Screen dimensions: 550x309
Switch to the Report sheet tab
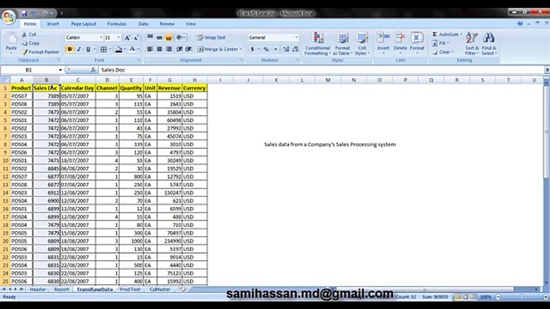click(x=61, y=290)
